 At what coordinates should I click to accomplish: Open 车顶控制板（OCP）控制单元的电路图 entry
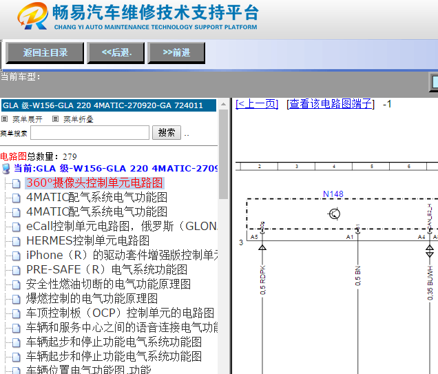click(x=120, y=313)
